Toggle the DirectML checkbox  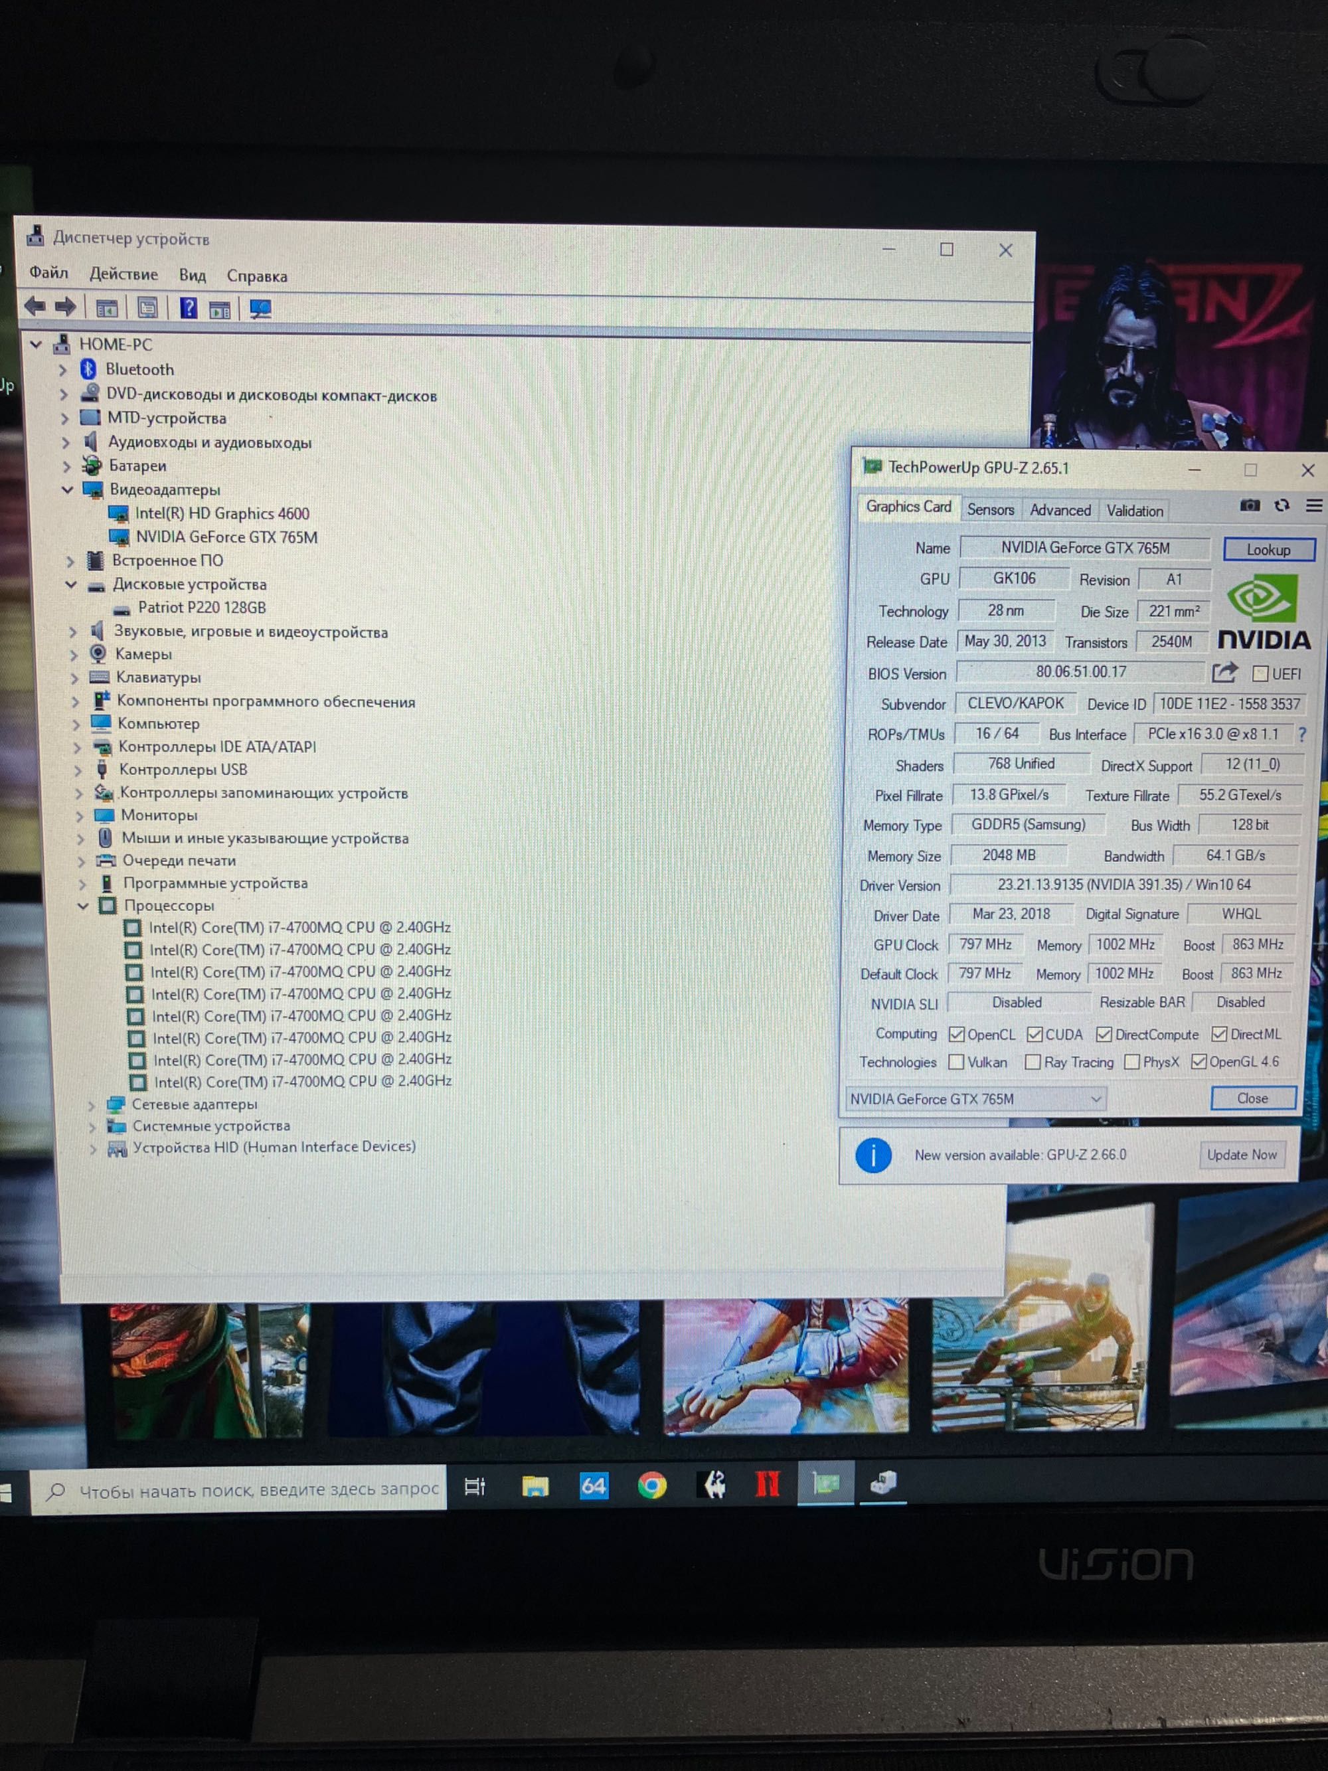1219,1034
